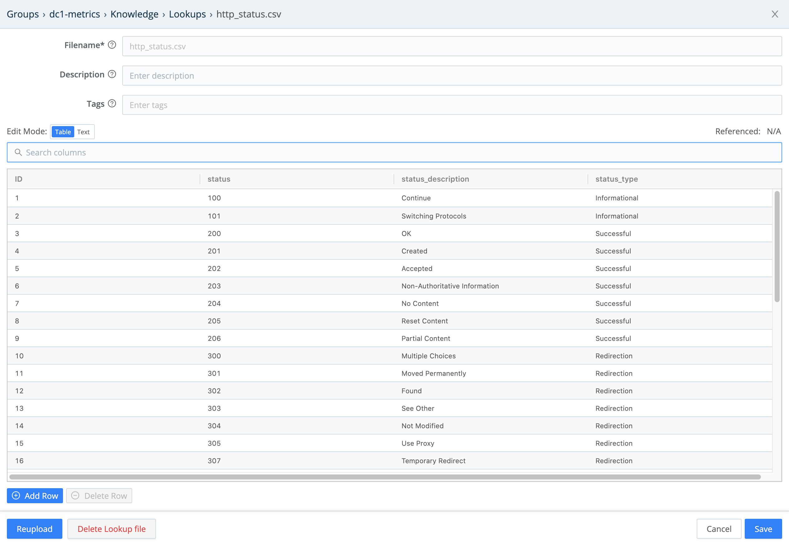Click the disabled Delete Row button
This screenshot has height=545, width=789.
[x=99, y=495]
